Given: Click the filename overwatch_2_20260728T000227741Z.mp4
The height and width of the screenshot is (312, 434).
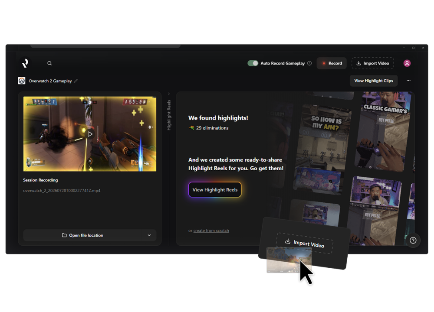Looking at the screenshot, I should coord(62,190).
